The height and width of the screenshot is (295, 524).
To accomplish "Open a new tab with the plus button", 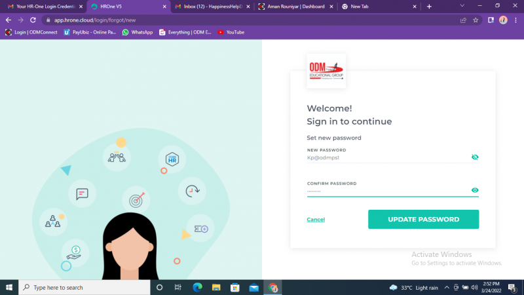I will 429,7.
